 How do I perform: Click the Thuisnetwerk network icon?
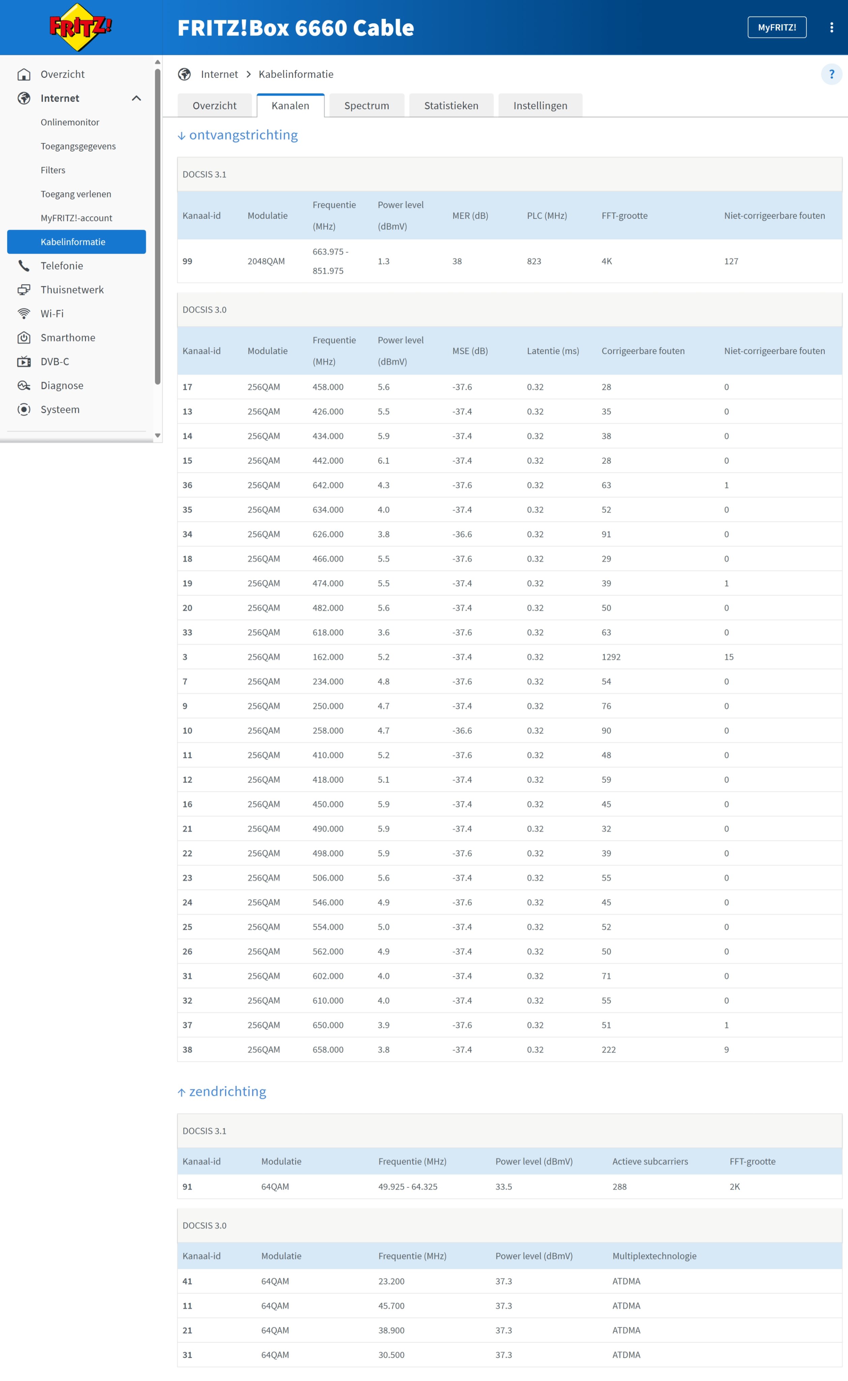pos(24,290)
